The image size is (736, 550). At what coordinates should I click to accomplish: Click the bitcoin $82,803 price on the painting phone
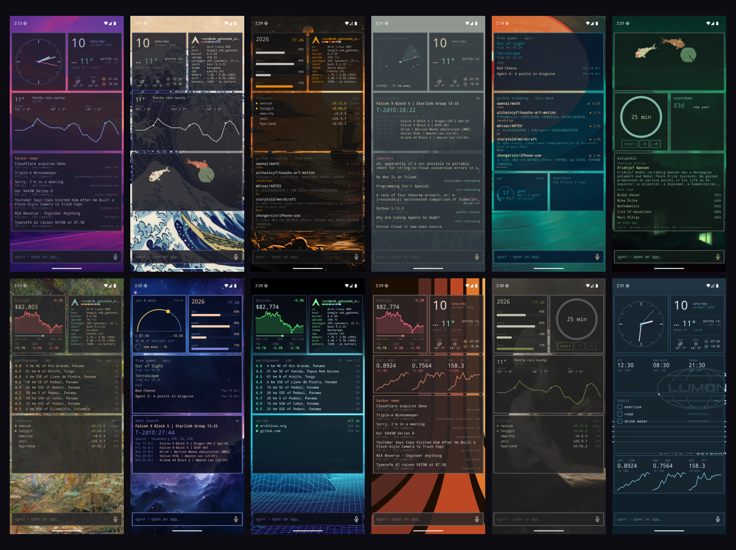coord(26,307)
